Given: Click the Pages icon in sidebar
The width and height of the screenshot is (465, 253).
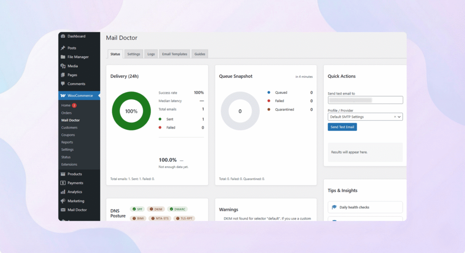Looking at the screenshot, I should [x=63, y=75].
